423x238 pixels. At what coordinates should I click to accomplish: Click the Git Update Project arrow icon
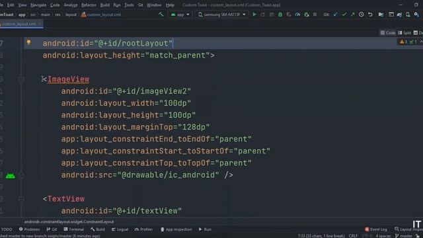coord(335,15)
